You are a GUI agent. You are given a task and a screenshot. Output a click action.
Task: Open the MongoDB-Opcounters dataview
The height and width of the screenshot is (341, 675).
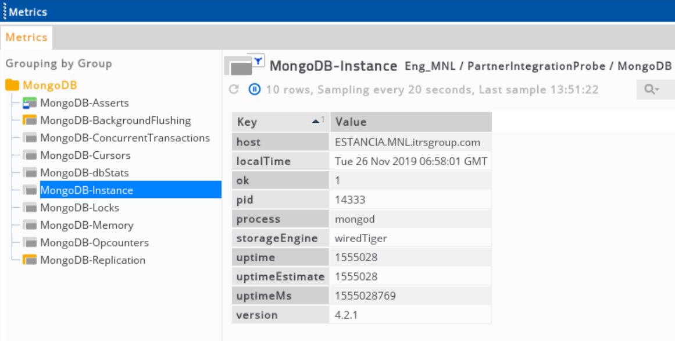(94, 243)
